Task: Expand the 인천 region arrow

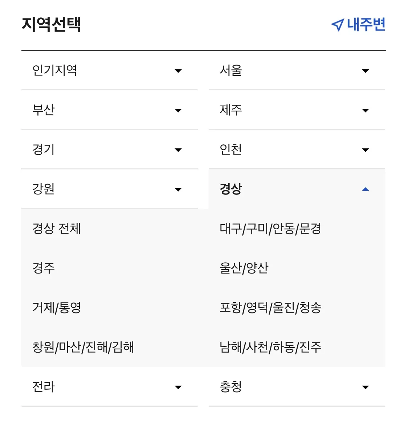Action: (366, 150)
